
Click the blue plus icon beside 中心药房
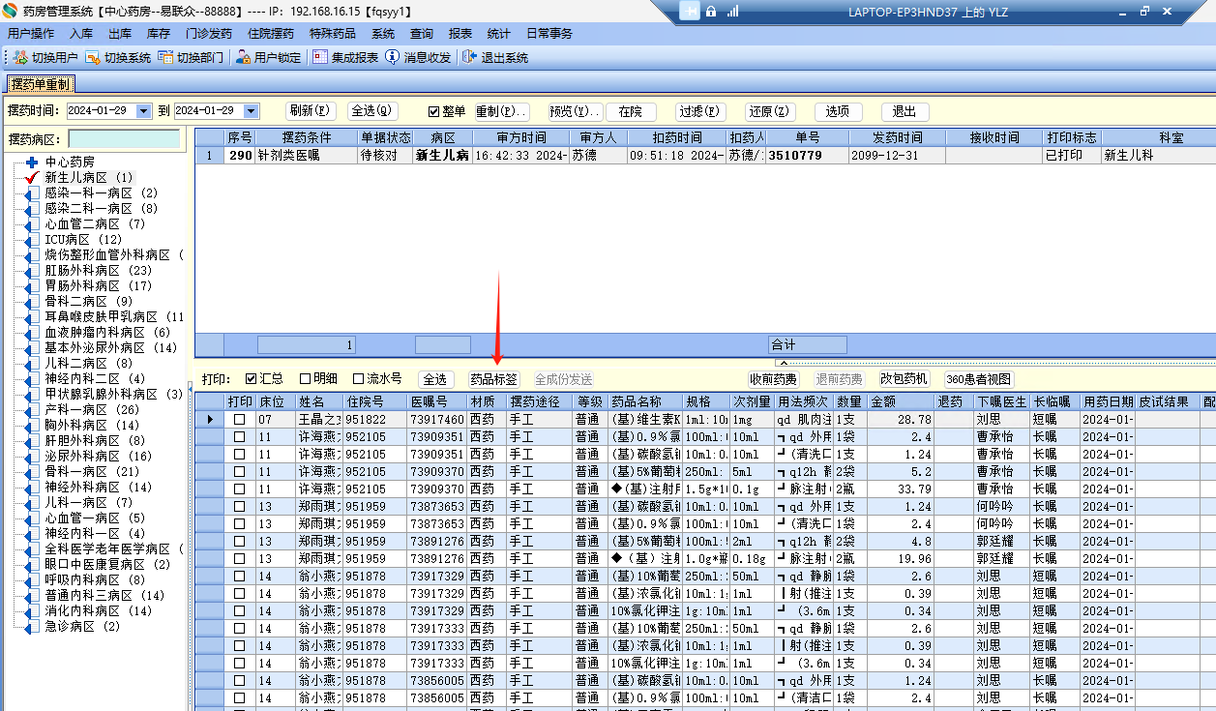32,163
